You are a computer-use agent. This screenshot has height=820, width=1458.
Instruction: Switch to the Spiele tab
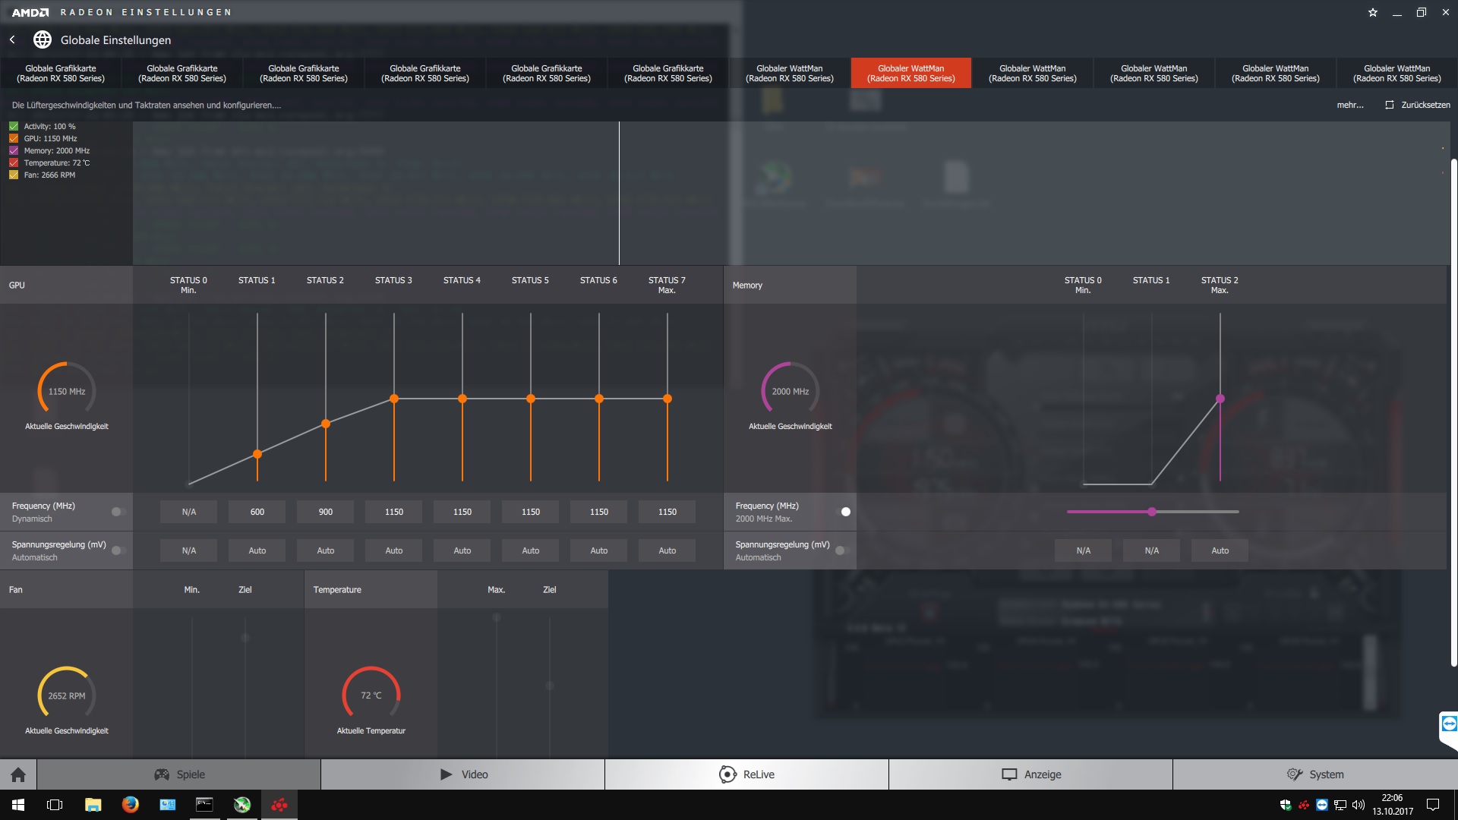click(x=179, y=774)
